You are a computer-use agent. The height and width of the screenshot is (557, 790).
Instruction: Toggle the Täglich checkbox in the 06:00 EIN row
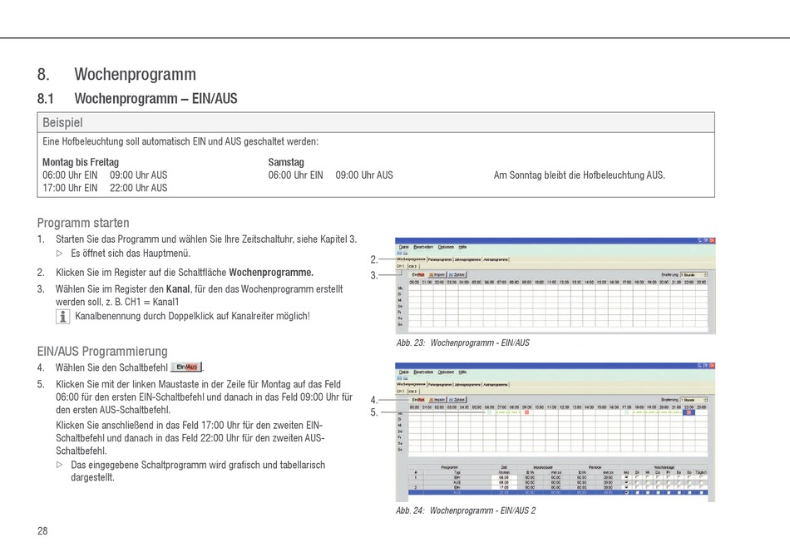[x=701, y=477]
